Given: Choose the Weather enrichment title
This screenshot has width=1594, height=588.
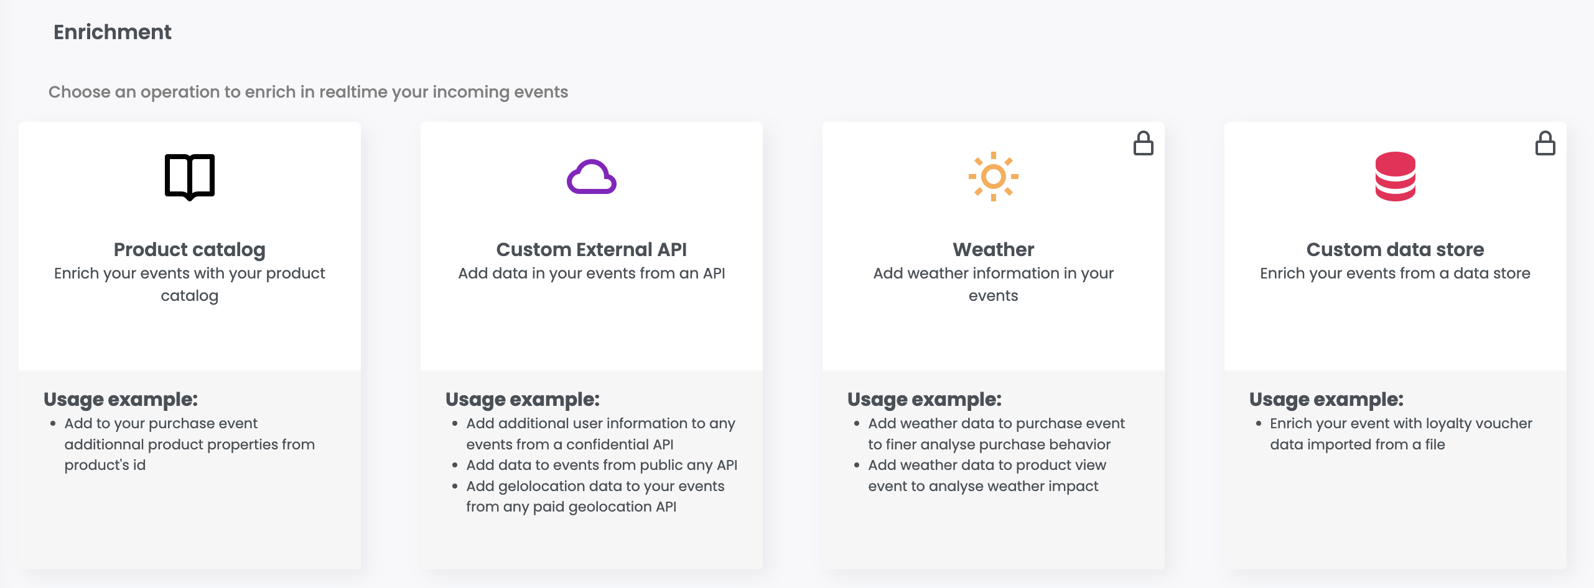Looking at the screenshot, I should pyautogui.click(x=993, y=249).
